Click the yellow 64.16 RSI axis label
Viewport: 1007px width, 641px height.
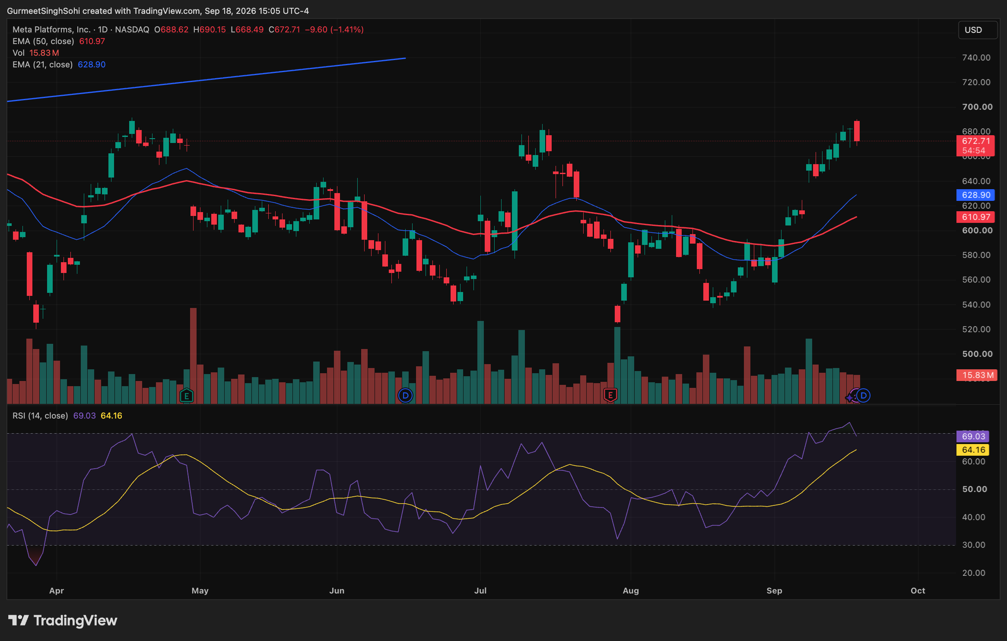pyautogui.click(x=973, y=450)
